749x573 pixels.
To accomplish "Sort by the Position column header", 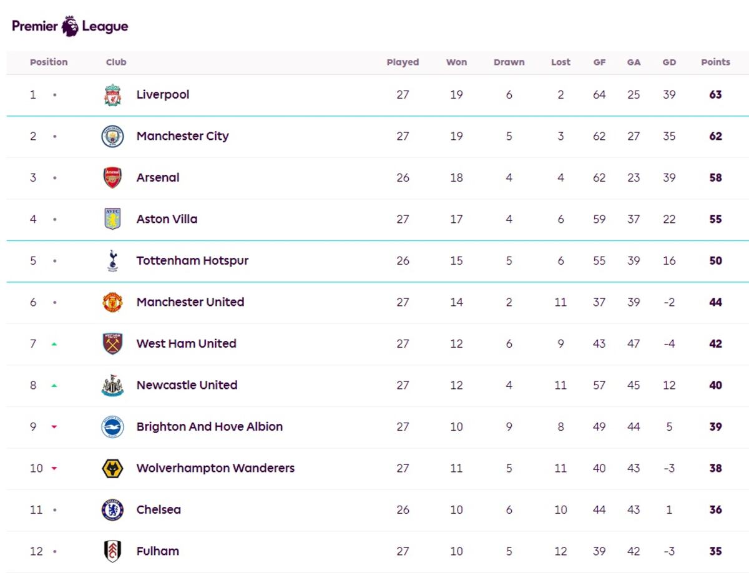I will pyautogui.click(x=49, y=62).
